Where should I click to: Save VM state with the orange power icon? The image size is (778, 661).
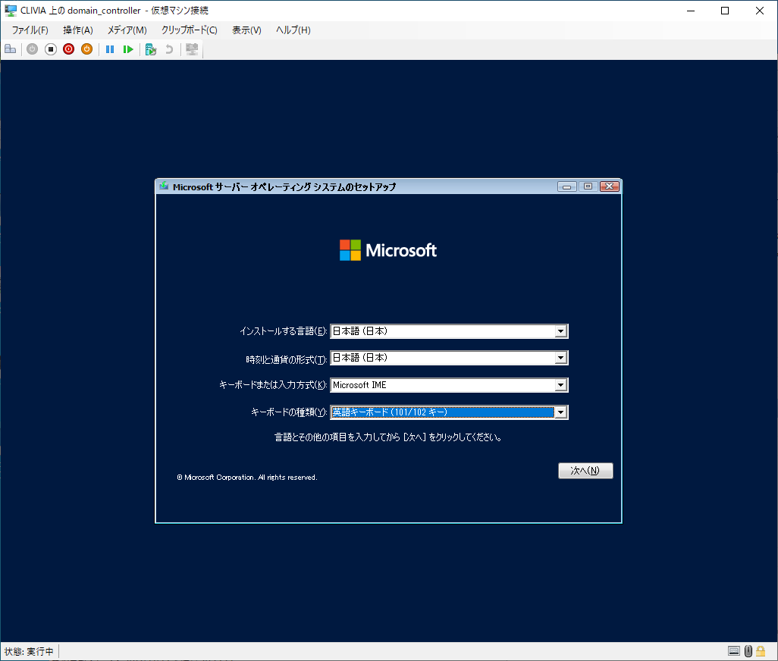(x=87, y=49)
